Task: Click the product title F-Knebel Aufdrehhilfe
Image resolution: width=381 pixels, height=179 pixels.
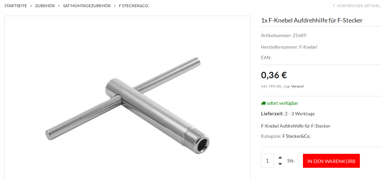Action: (x=312, y=20)
